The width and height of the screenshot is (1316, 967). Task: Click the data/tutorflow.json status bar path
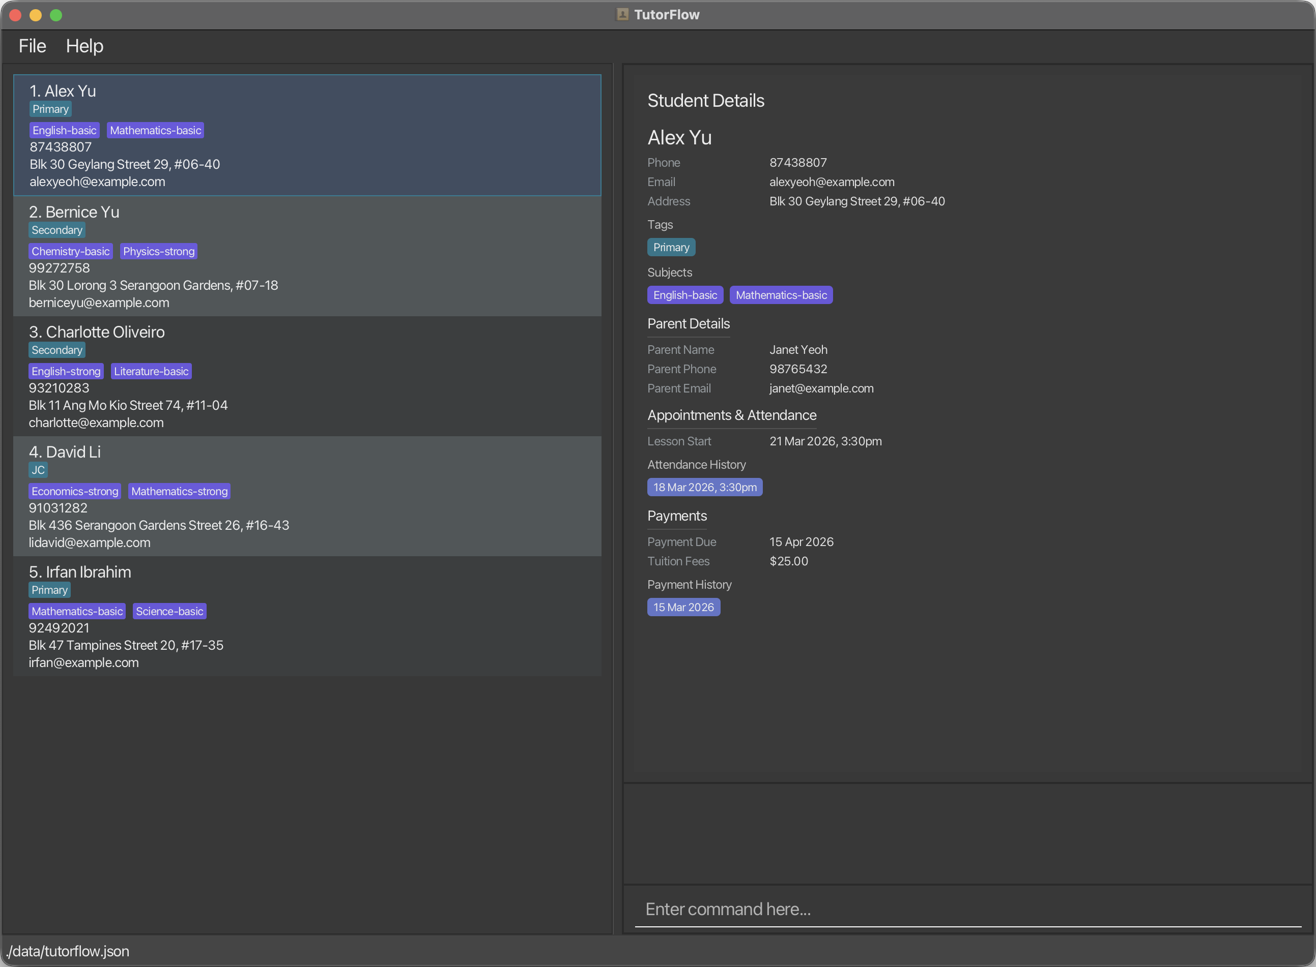tap(68, 951)
